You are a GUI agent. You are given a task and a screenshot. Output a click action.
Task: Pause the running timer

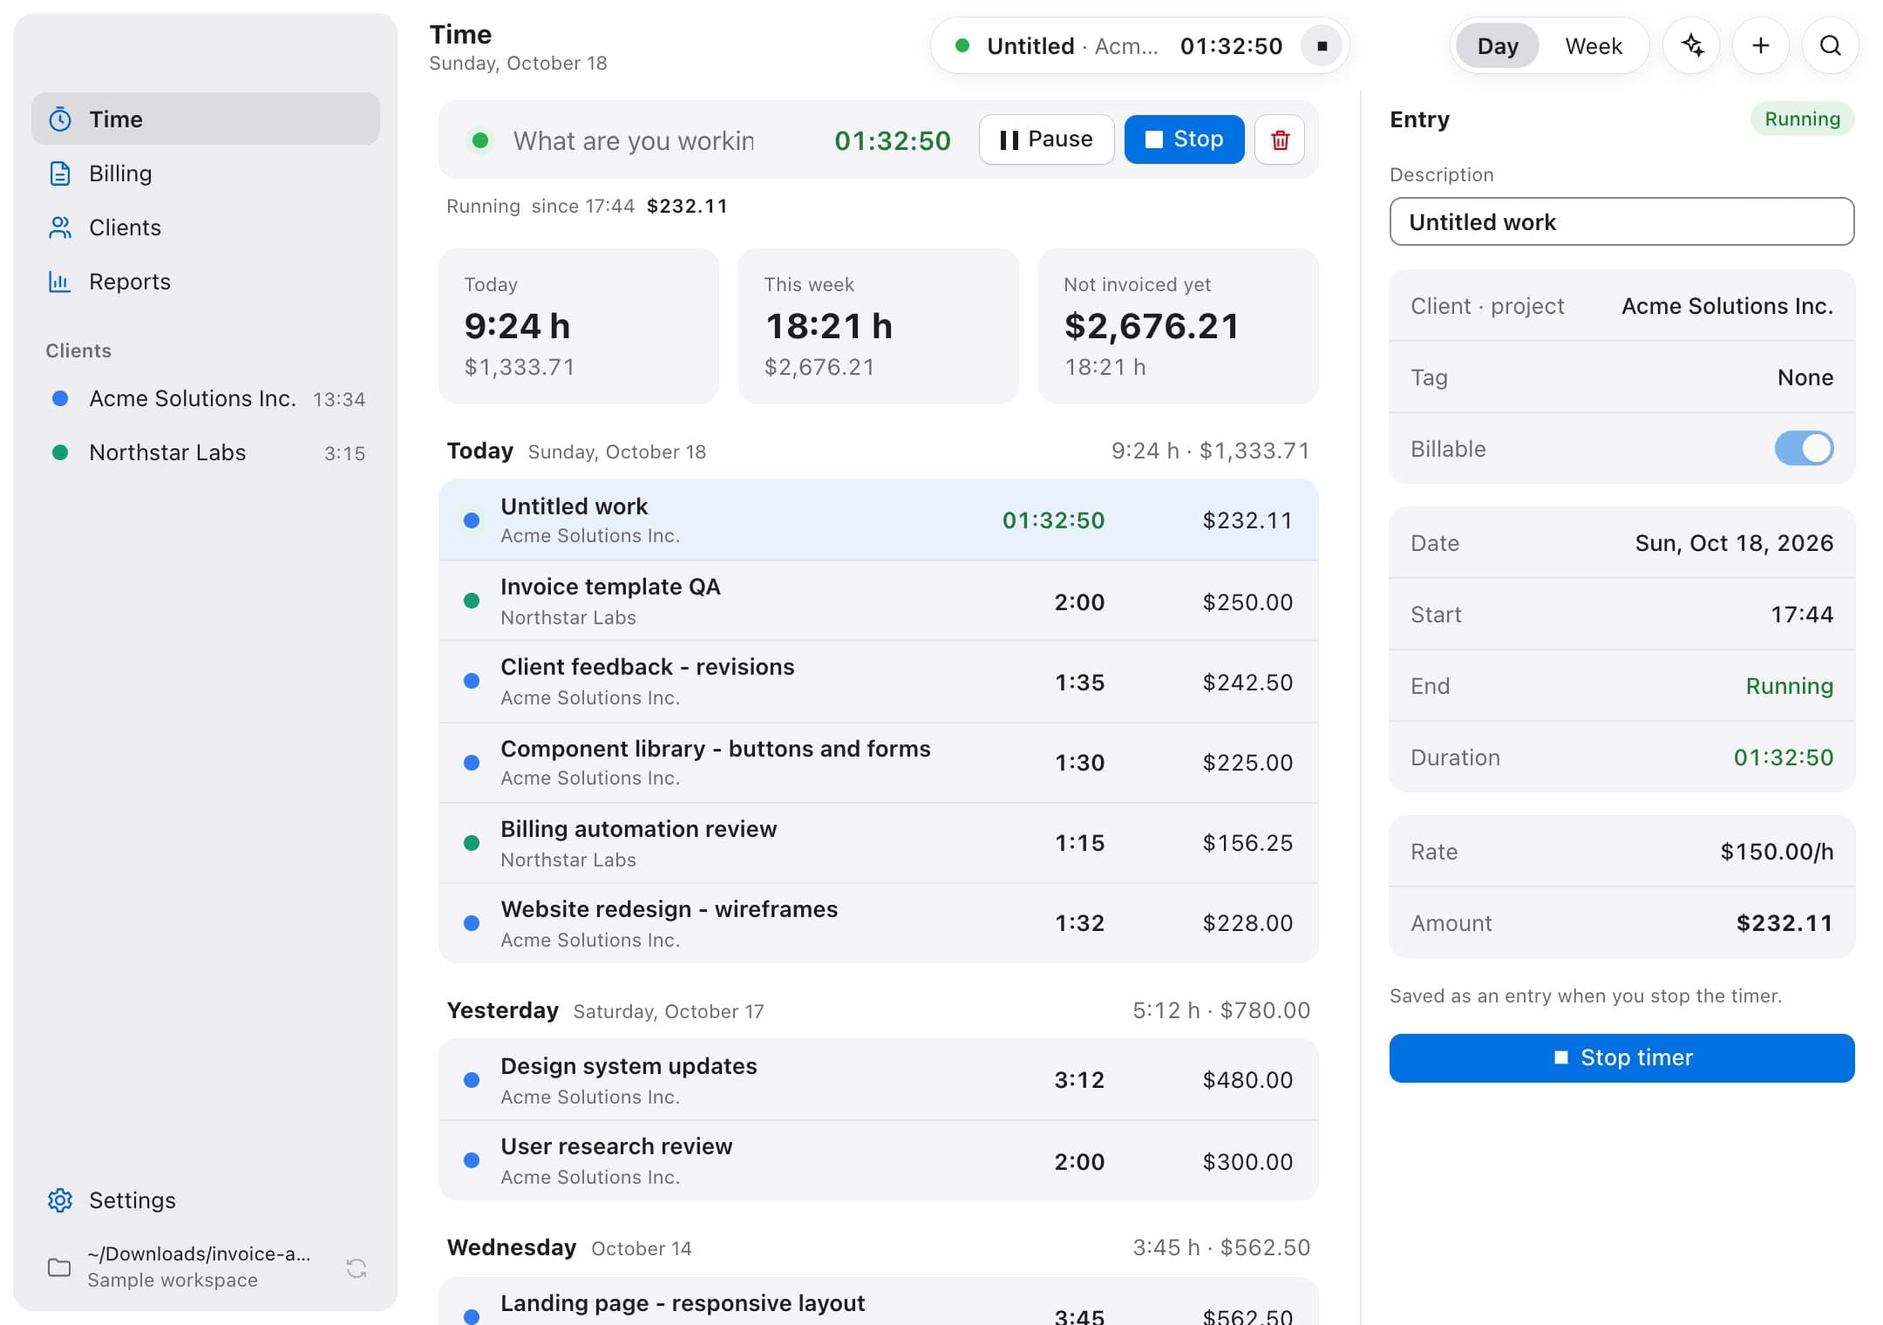click(x=1046, y=139)
